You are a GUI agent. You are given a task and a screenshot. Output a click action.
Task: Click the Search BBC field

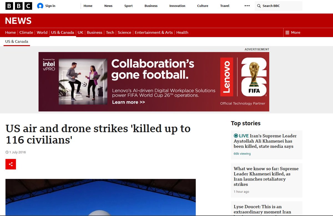tap(278, 6)
